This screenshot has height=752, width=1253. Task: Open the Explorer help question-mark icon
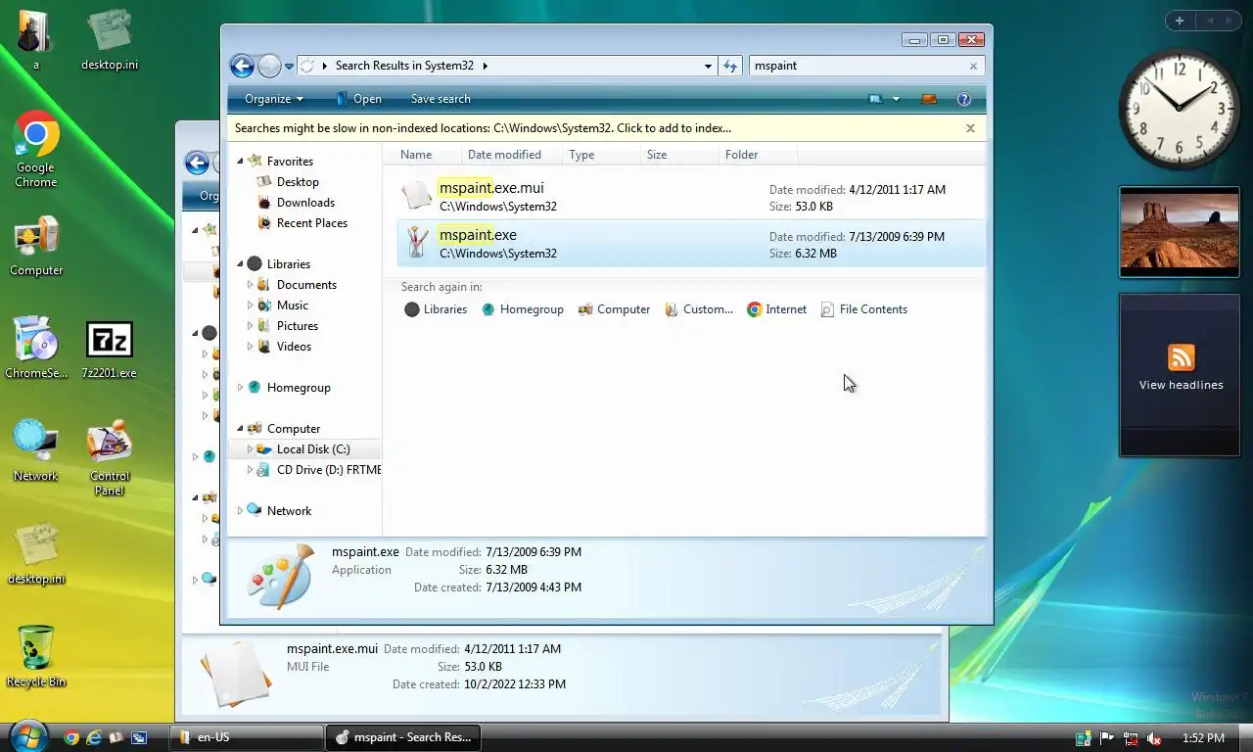coord(963,99)
